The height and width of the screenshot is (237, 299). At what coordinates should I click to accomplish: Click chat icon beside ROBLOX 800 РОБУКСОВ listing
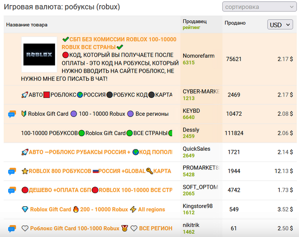(12, 171)
